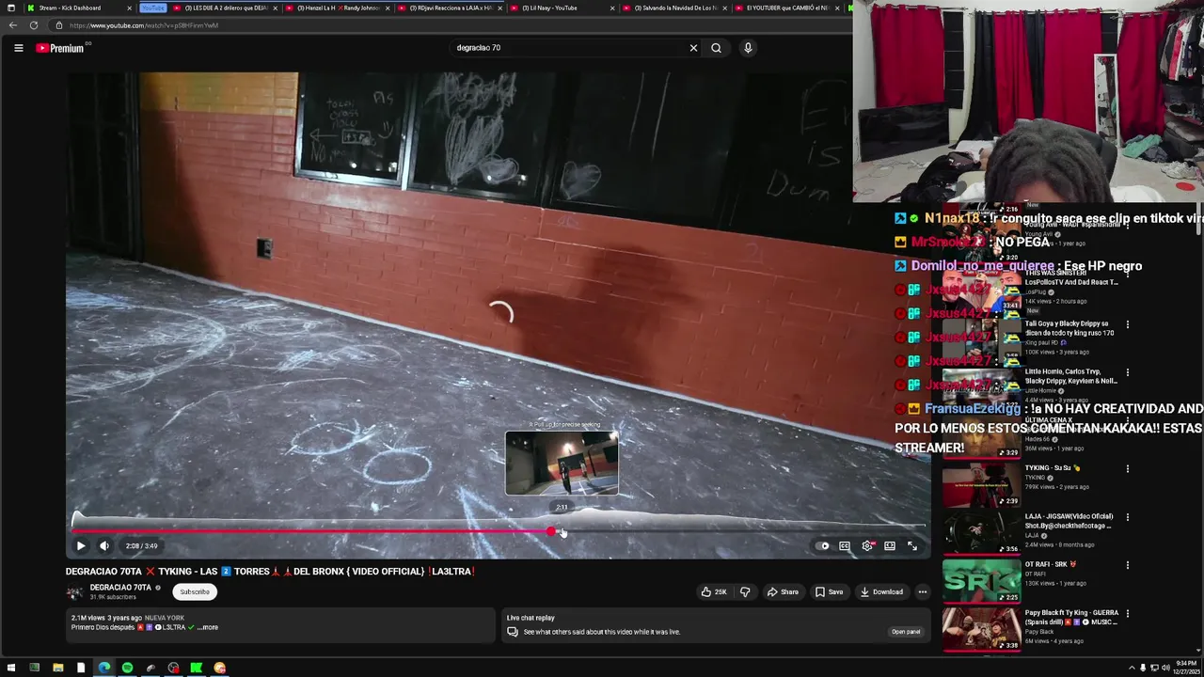Toggle subtitles/closed captions button
Image resolution: width=1204 pixels, height=677 pixels.
point(845,545)
